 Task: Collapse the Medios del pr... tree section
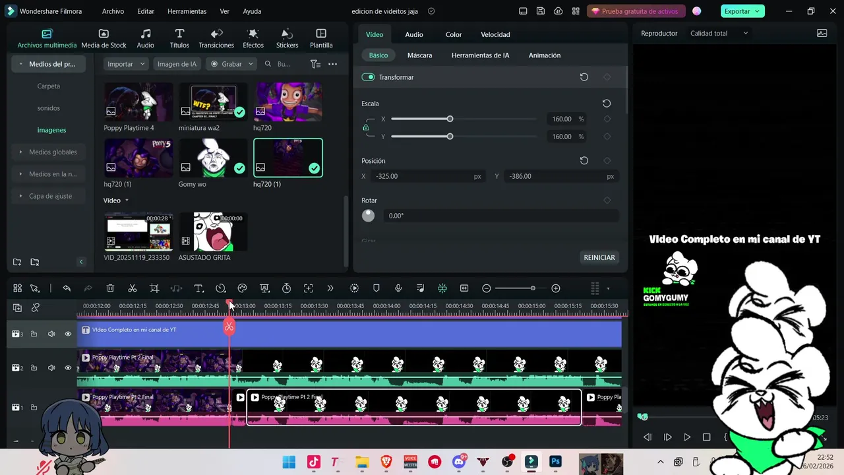click(21, 64)
